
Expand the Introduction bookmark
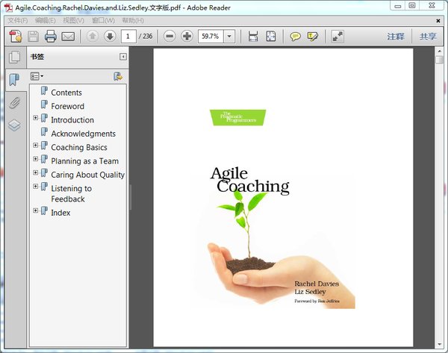tap(35, 118)
